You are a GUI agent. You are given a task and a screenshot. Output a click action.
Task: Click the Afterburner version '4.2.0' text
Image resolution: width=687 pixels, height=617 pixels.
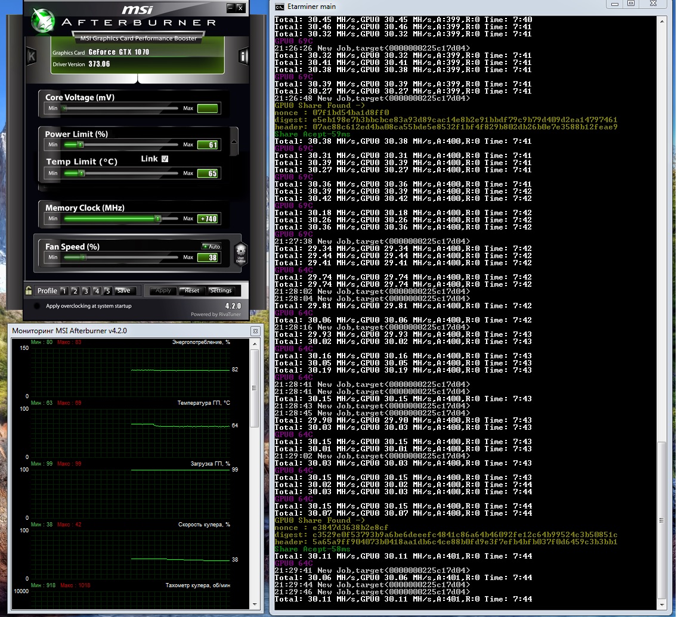(233, 306)
